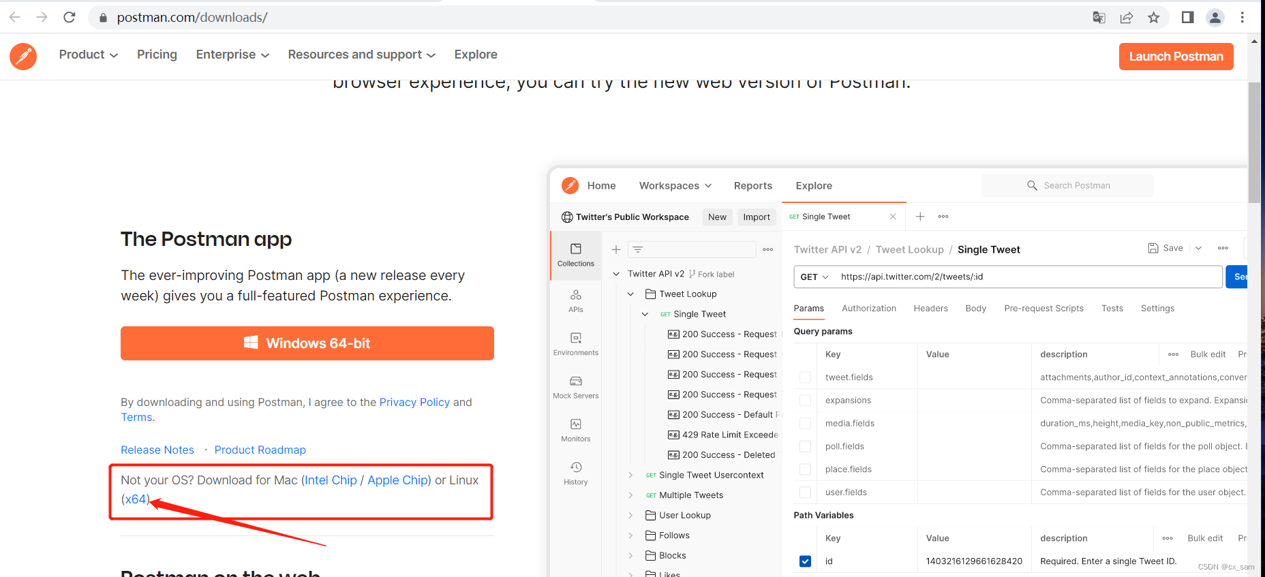
Task: Open the request Settings tab
Action: (1158, 309)
